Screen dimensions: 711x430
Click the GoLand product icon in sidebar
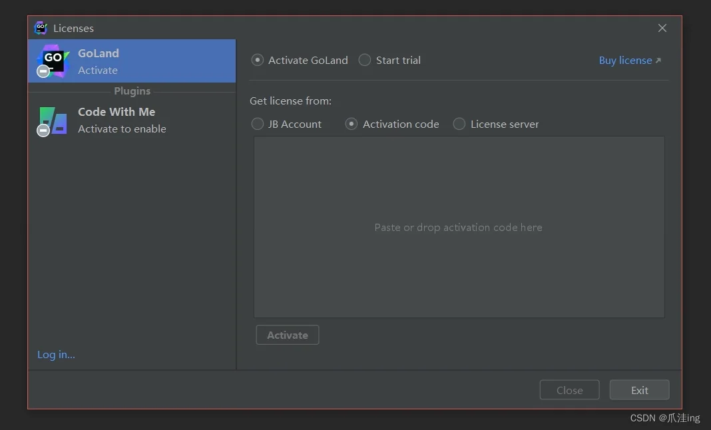(x=53, y=61)
